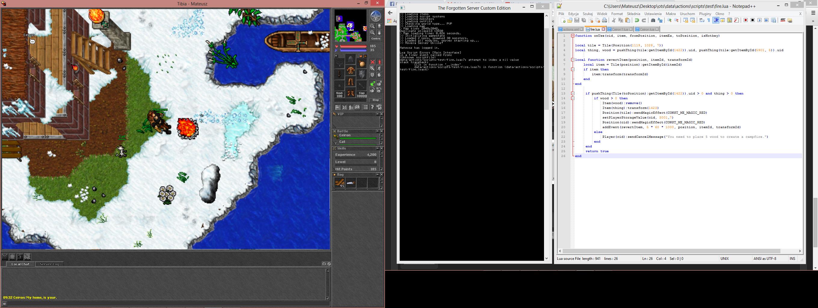Select white hand PvP mode

tap(380, 84)
